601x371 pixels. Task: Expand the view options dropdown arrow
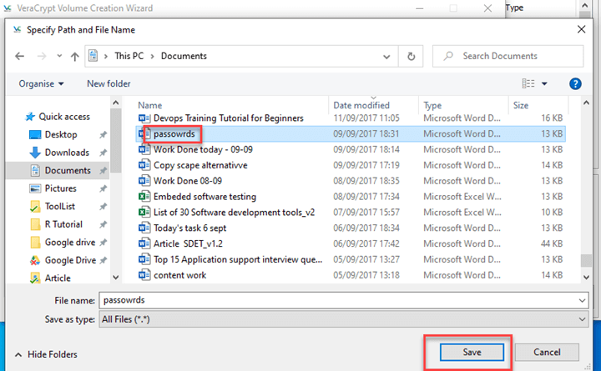click(545, 83)
